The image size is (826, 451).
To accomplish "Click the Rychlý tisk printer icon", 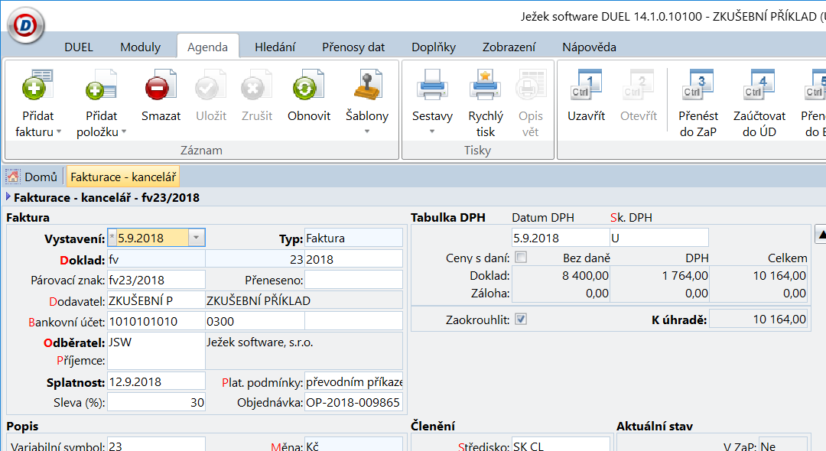I will [x=485, y=86].
